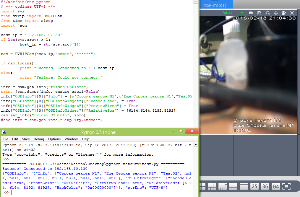
Task: Select the 64-channel view layout
Action: [276, 186]
